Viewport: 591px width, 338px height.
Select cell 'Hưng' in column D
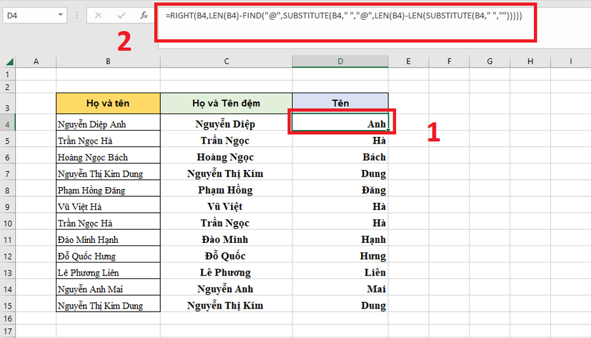[x=340, y=256]
